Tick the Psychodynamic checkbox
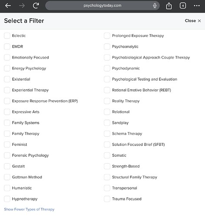This screenshot has height=217, width=205. [107, 68]
